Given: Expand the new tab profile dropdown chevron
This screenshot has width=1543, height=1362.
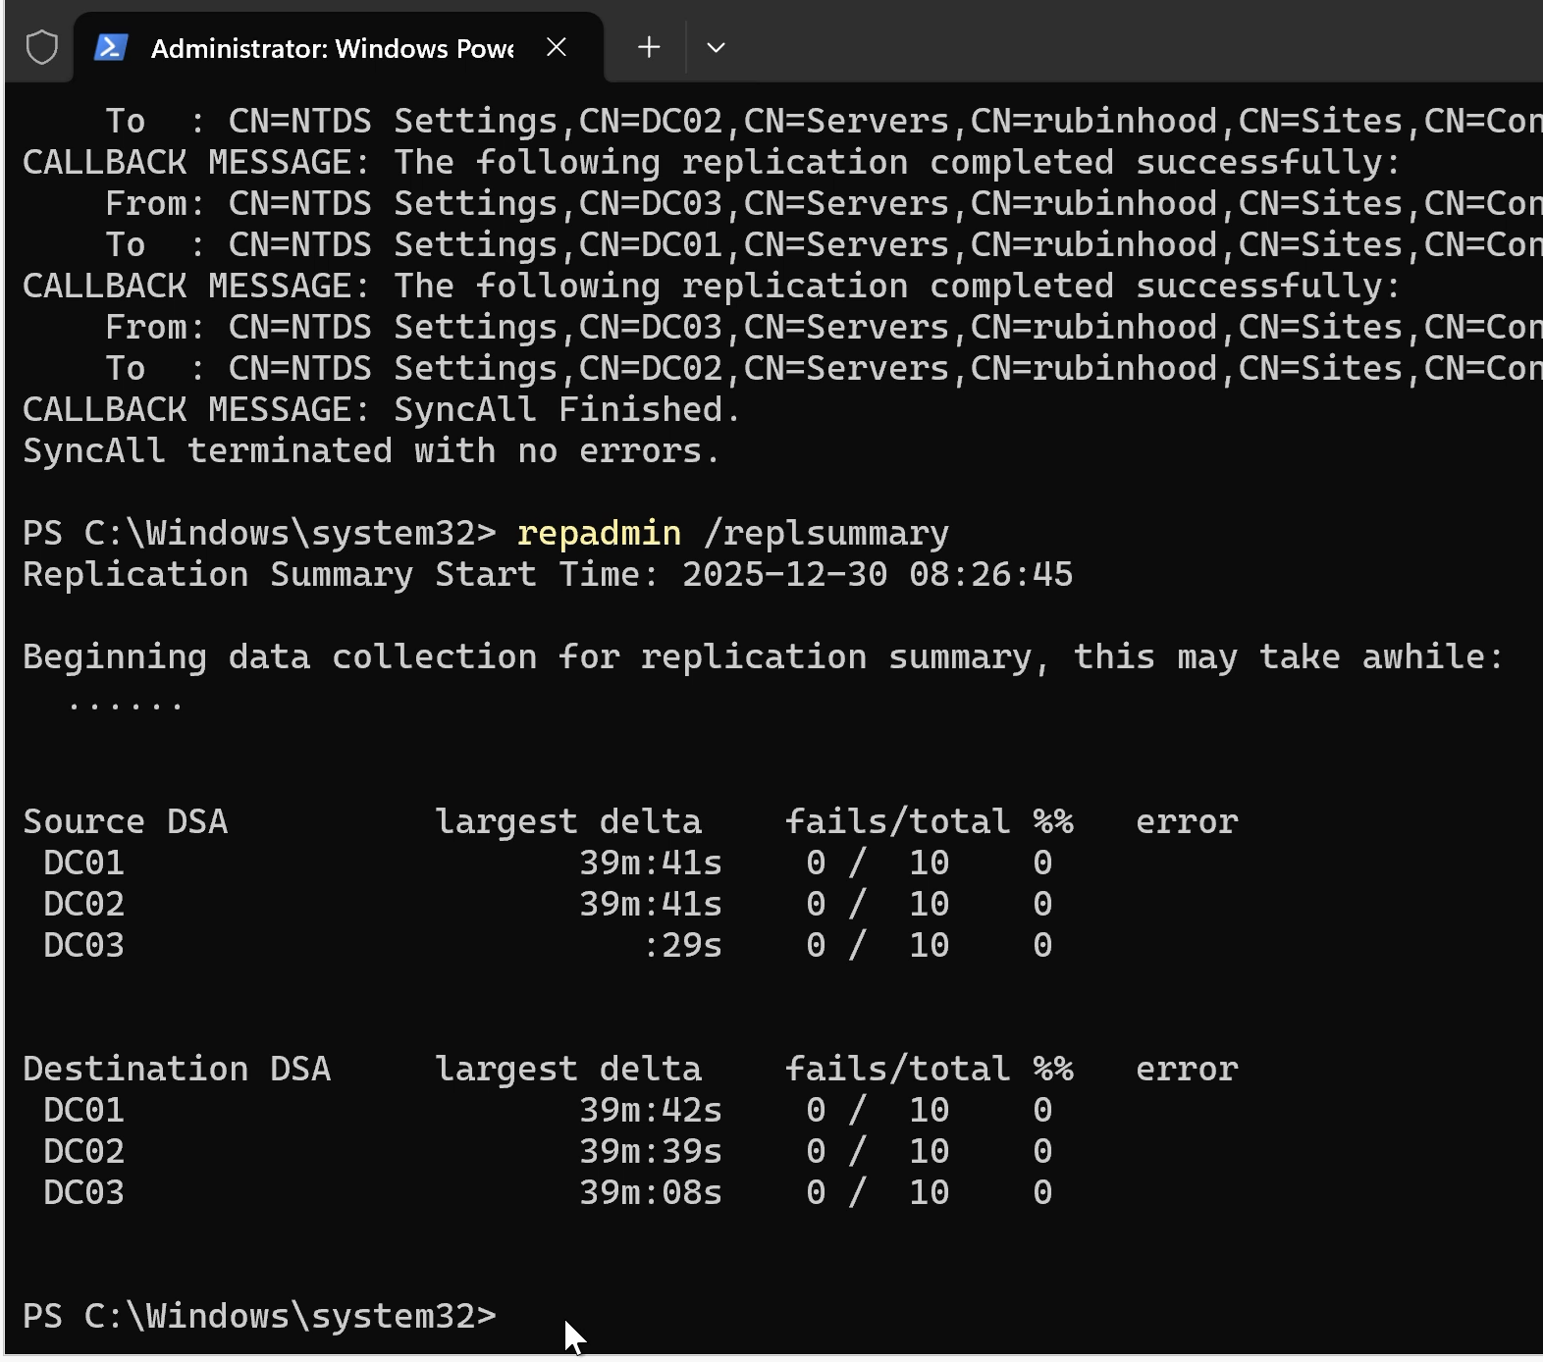Looking at the screenshot, I should [x=716, y=47].
